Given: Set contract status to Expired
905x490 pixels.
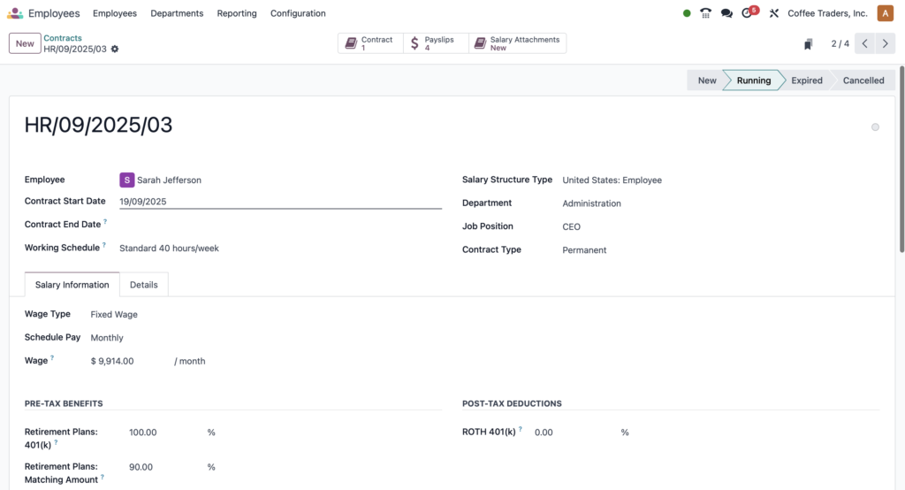Looking at the screenshot, I should (806, 80).
